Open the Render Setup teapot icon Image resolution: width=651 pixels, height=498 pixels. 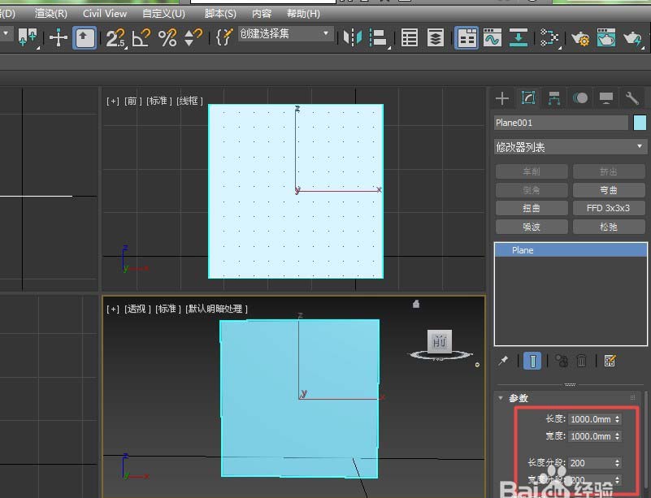580,37
